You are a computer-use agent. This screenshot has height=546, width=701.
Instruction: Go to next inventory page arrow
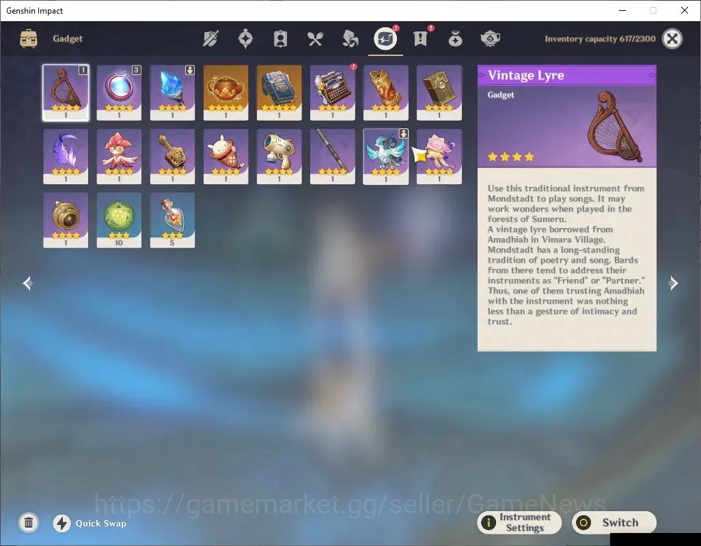click(673, 283)
